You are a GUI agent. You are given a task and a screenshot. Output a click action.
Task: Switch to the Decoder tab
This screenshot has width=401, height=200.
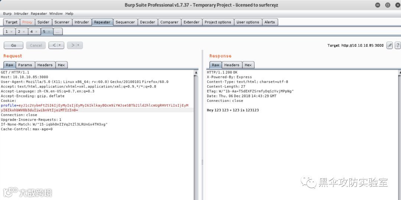coord(147,22)
